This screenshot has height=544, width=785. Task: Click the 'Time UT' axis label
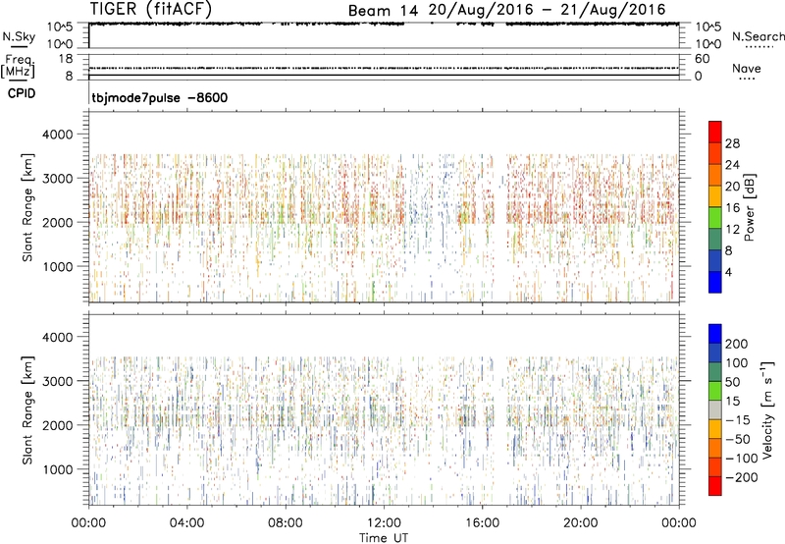tap(384, 538)
